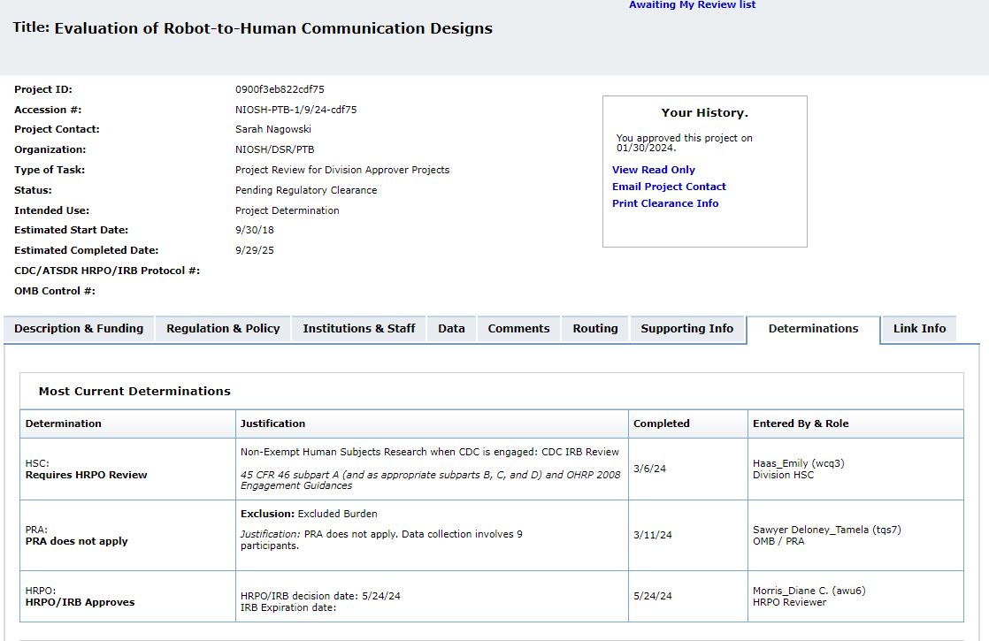Open the Awaiting My Review list link

pos(692,5)
